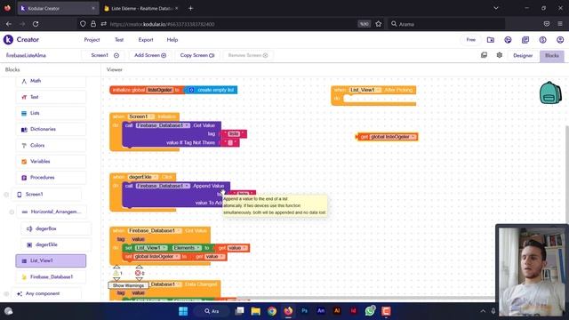The height and width of the screenshot is (320, 569).
Task: Click the warning triangle counter icon
Action: 116,273
